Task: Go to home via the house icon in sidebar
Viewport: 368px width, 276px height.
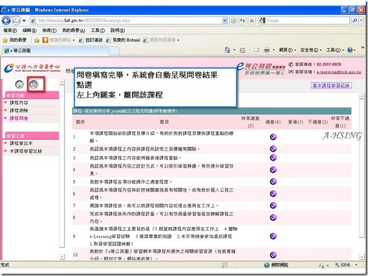Action: pos(19,84)
